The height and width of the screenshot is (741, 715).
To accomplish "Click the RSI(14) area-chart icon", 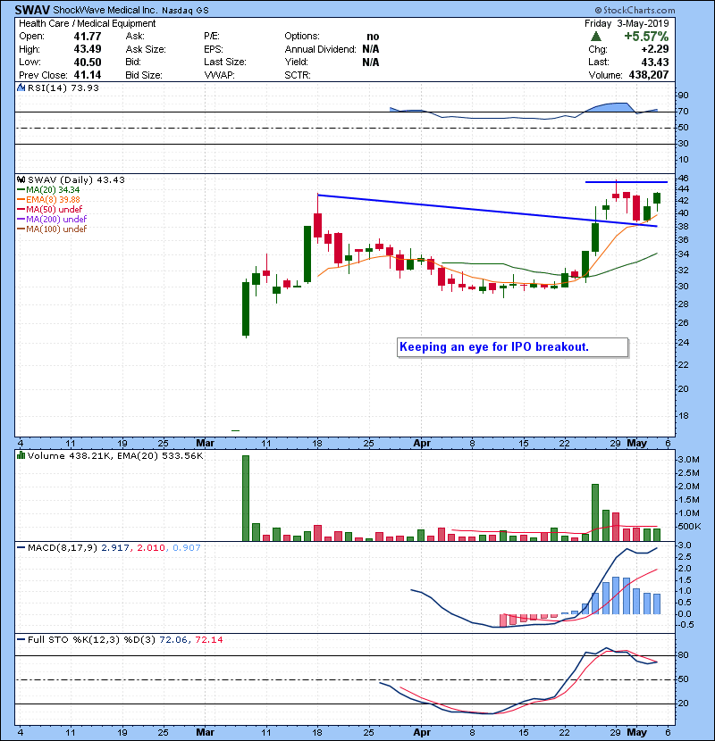I will click(21, 87).
